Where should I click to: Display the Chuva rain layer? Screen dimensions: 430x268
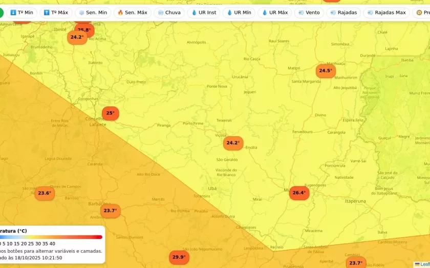click(169, 13)
